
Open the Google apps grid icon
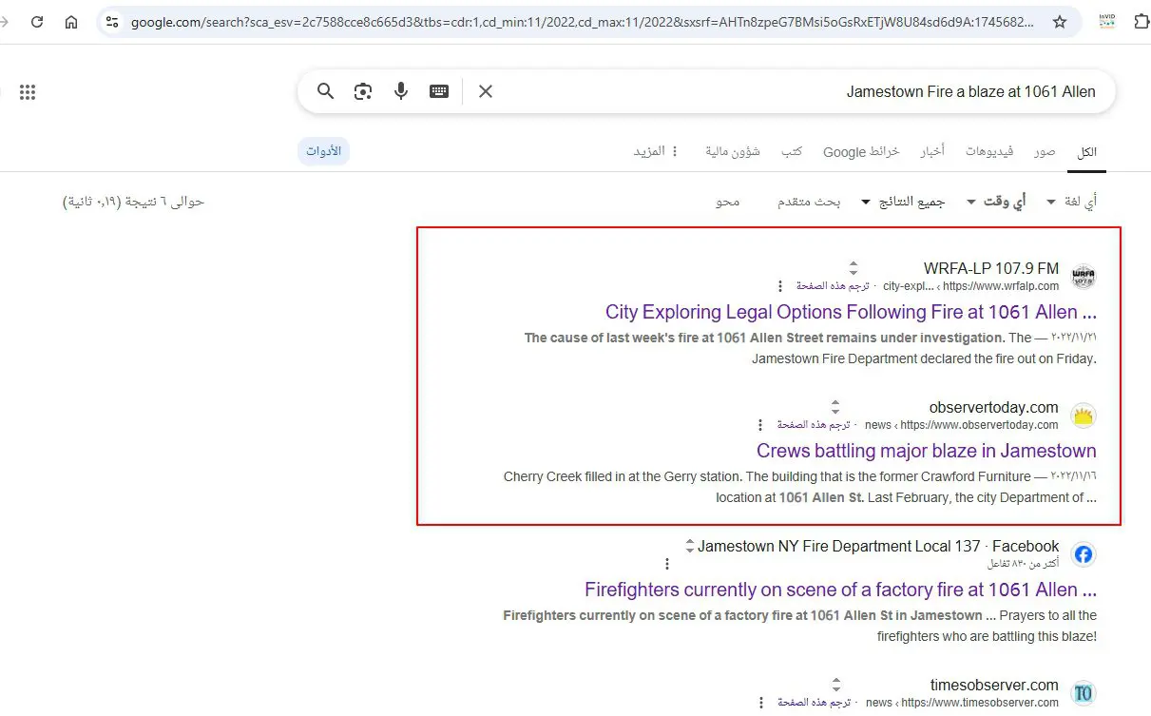[x=28, y=92]
